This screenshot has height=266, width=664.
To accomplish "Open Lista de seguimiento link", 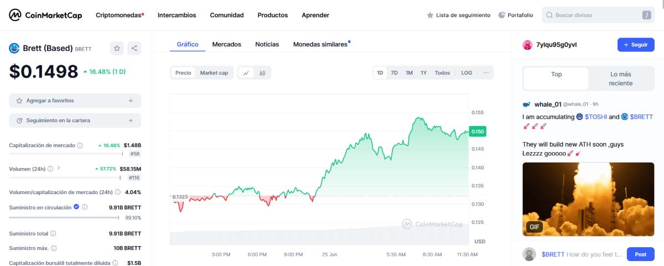I will [x=458, y=15].
